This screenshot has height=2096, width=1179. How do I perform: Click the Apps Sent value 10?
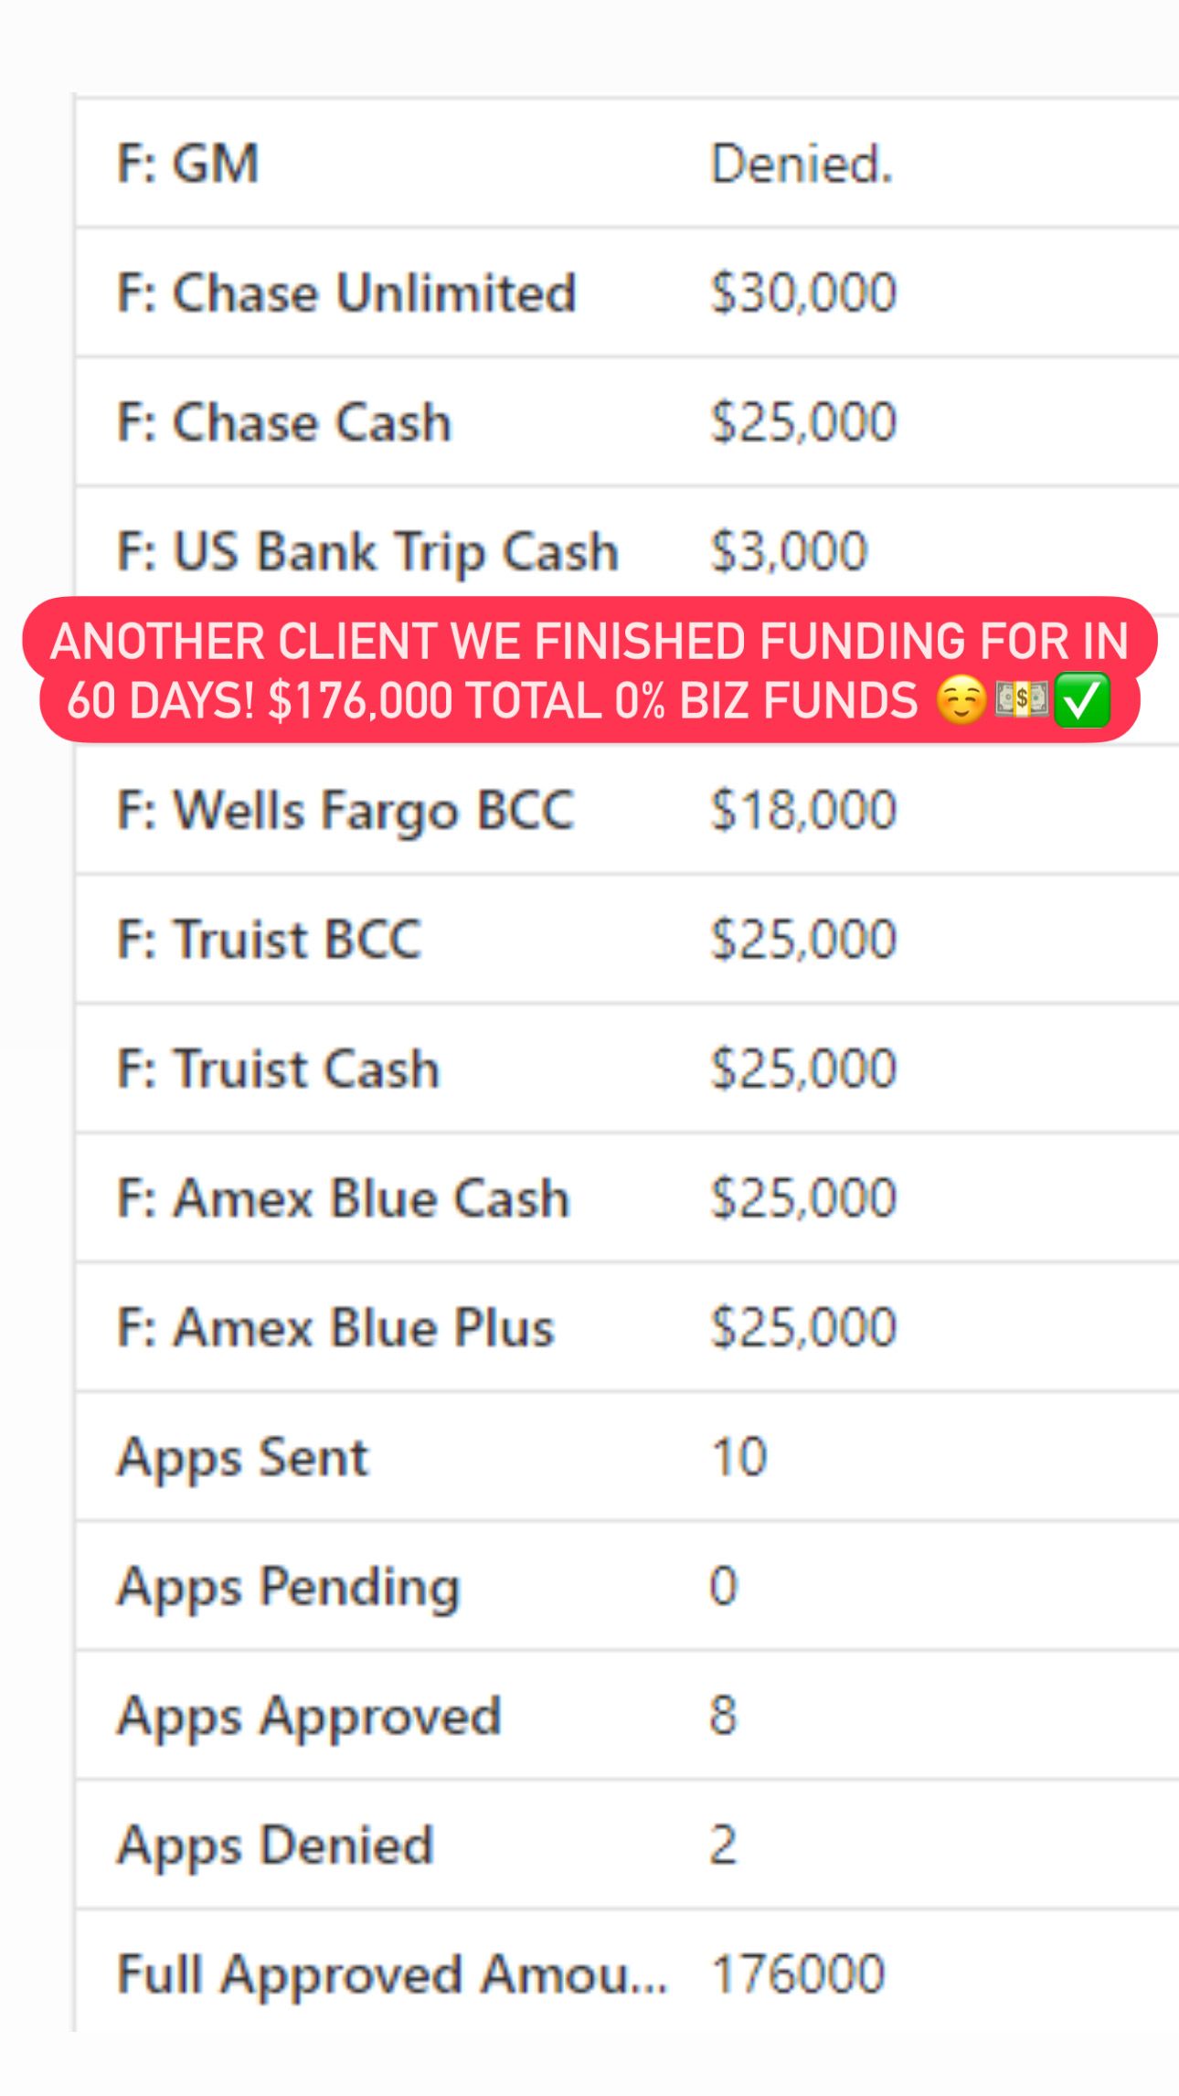[x=739, y=1457]
